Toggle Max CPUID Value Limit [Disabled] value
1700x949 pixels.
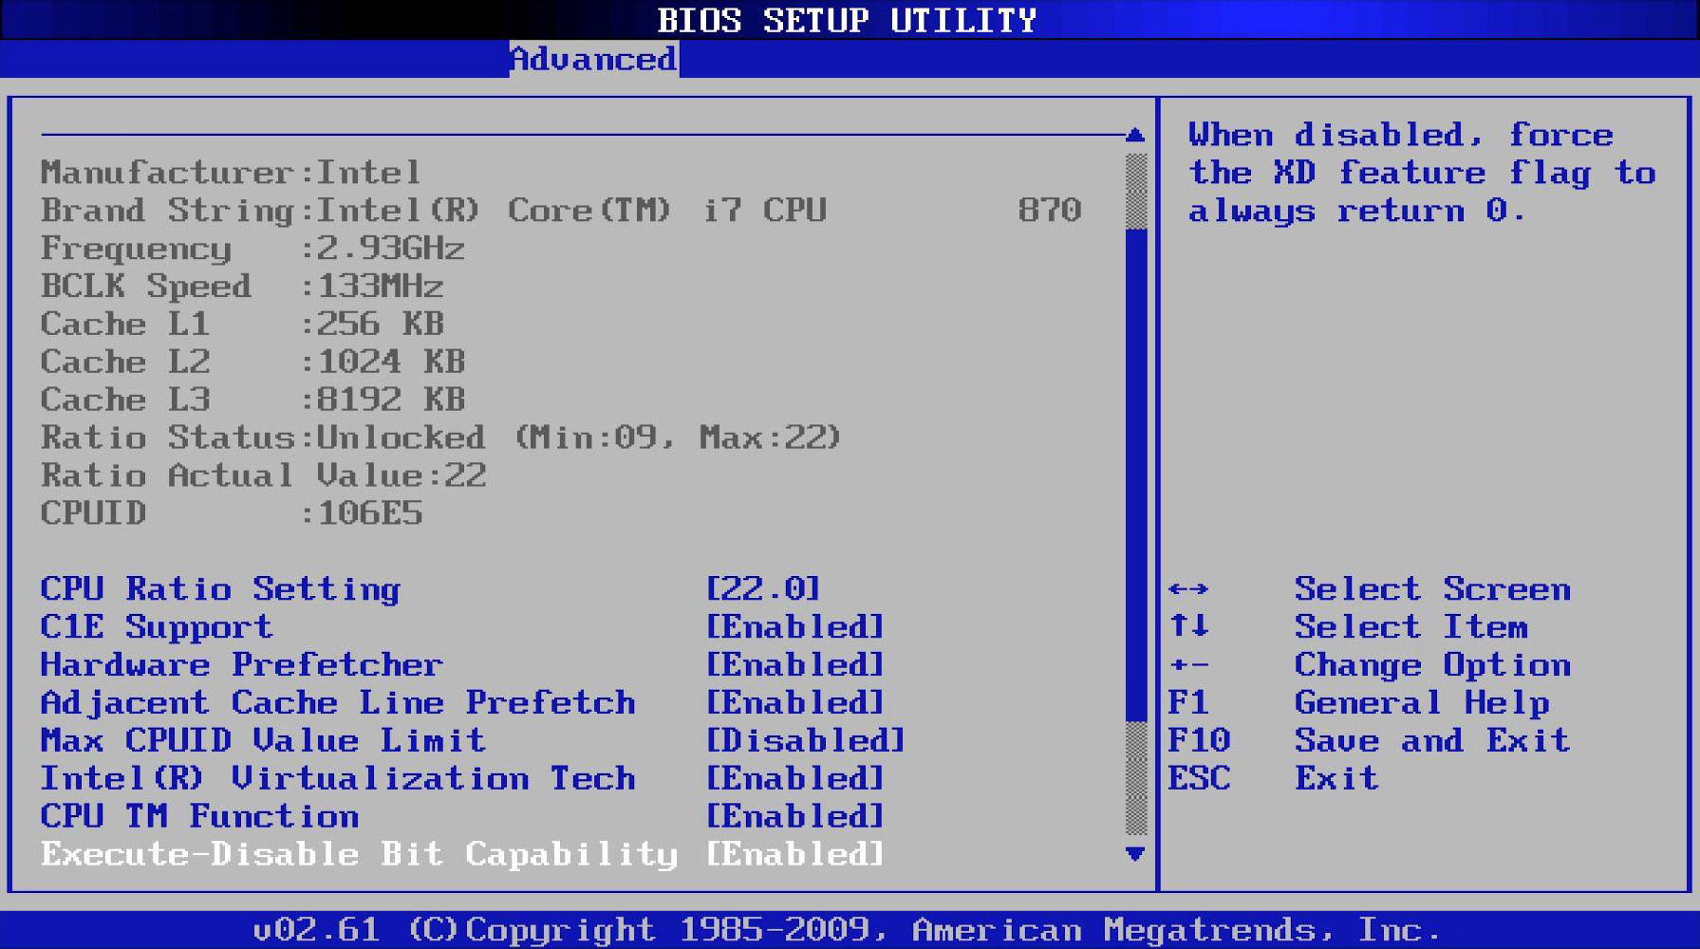point(805,741)
